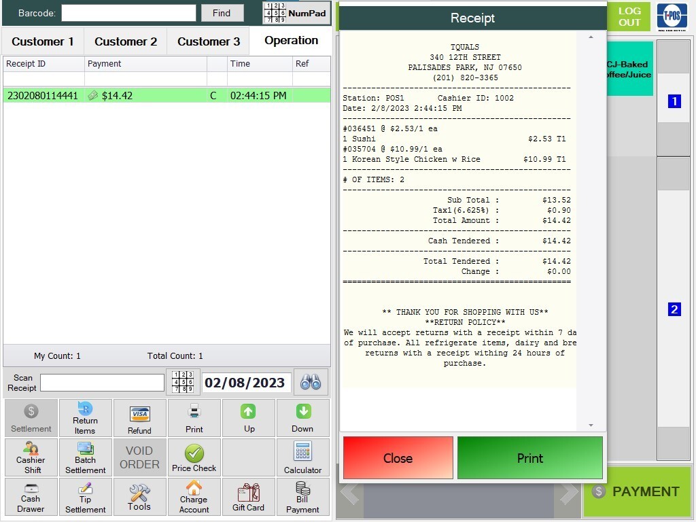Select Return Items

coord(85,418)
